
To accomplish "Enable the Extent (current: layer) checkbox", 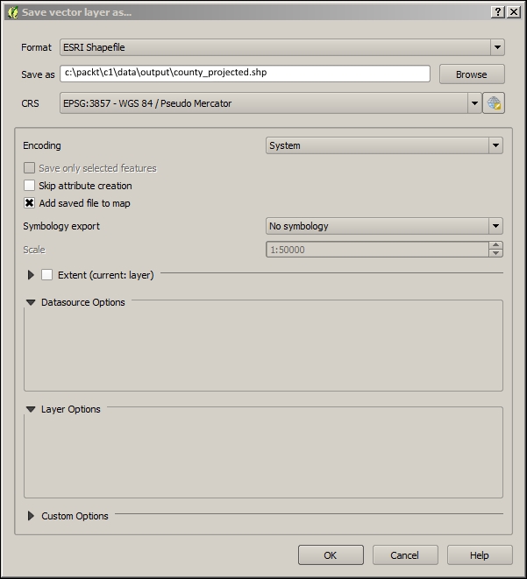I will (47, 275).
